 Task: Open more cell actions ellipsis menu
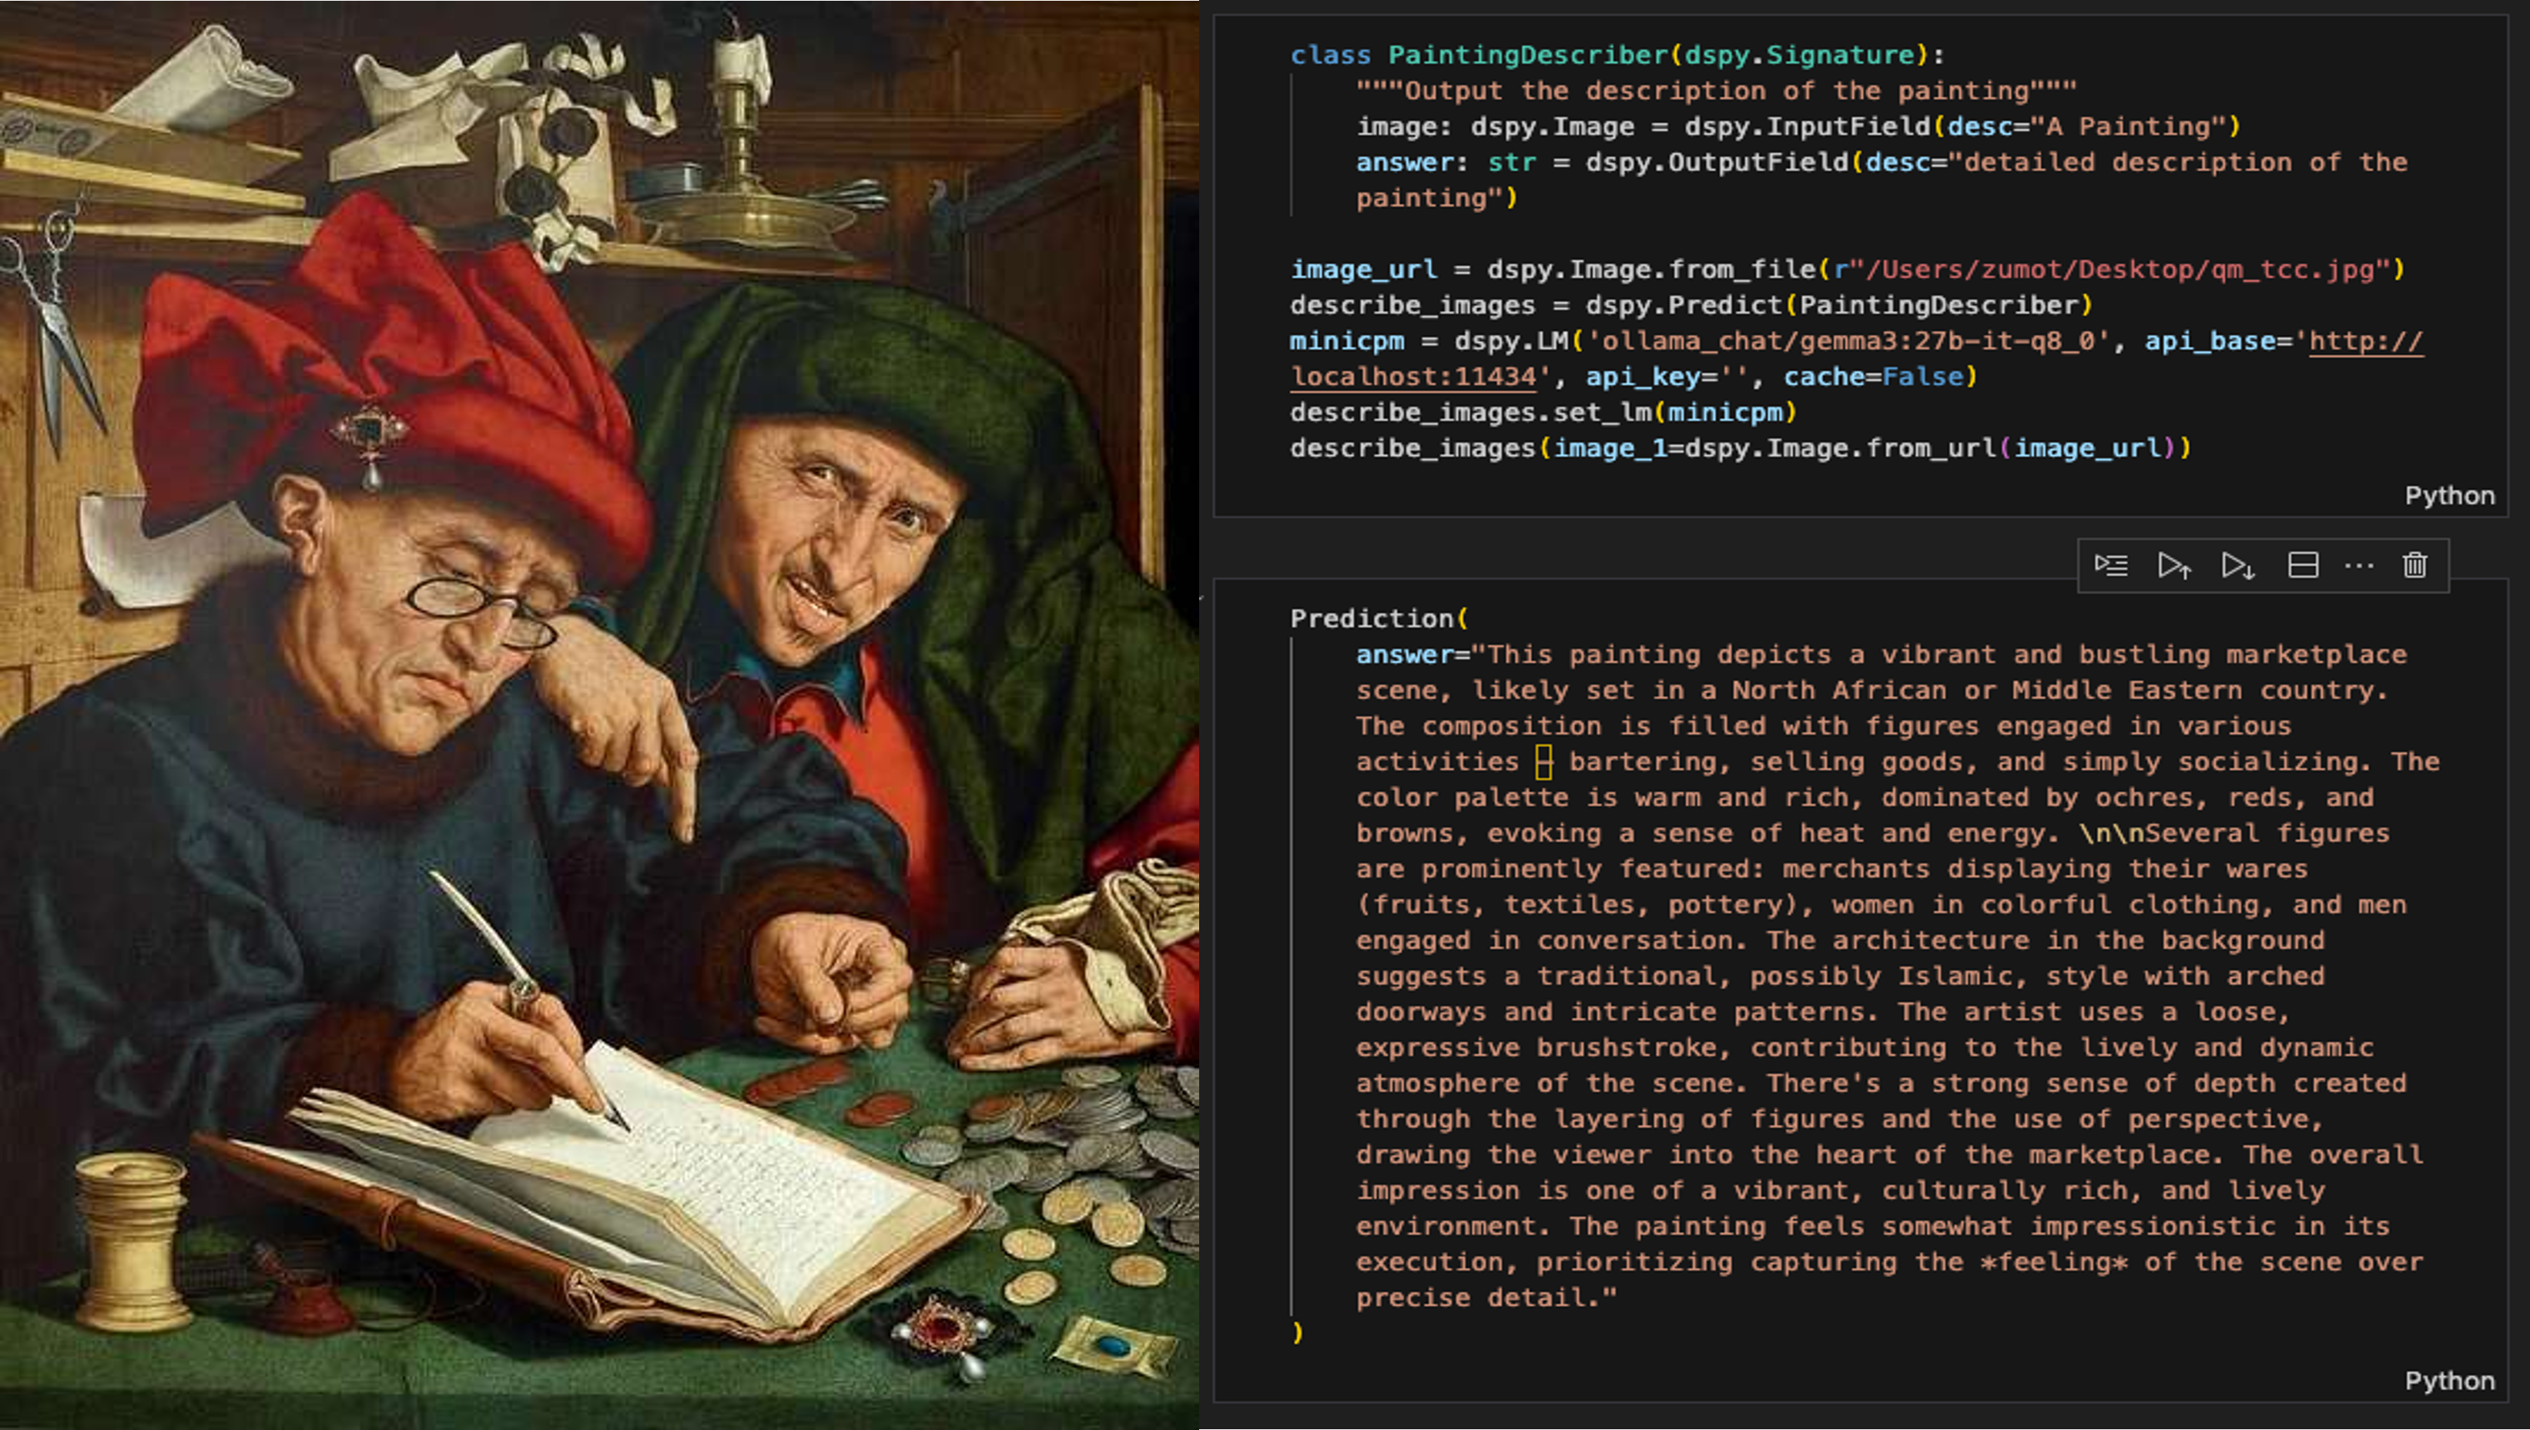2358,566
